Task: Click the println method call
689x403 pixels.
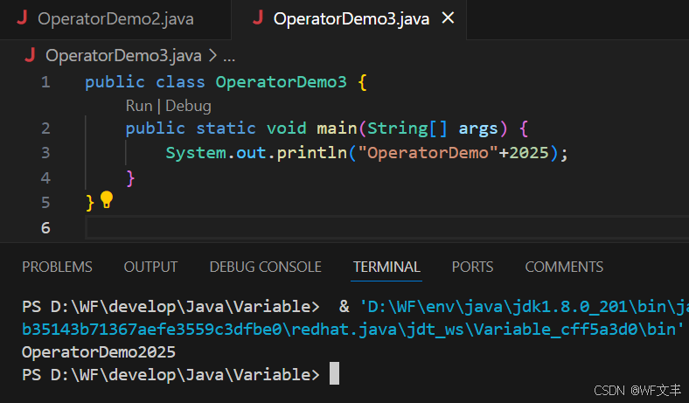Action: point(311,153)
